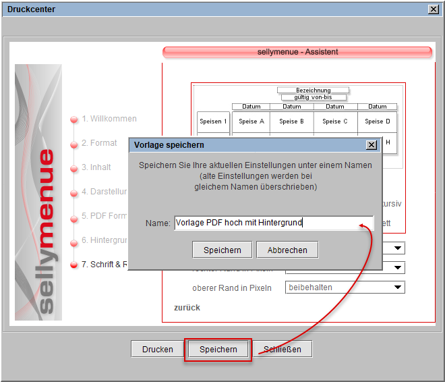445x382 pixels.
Task: Click the red bullet beside 7. Schrift
Action: [x=74, y=265]
